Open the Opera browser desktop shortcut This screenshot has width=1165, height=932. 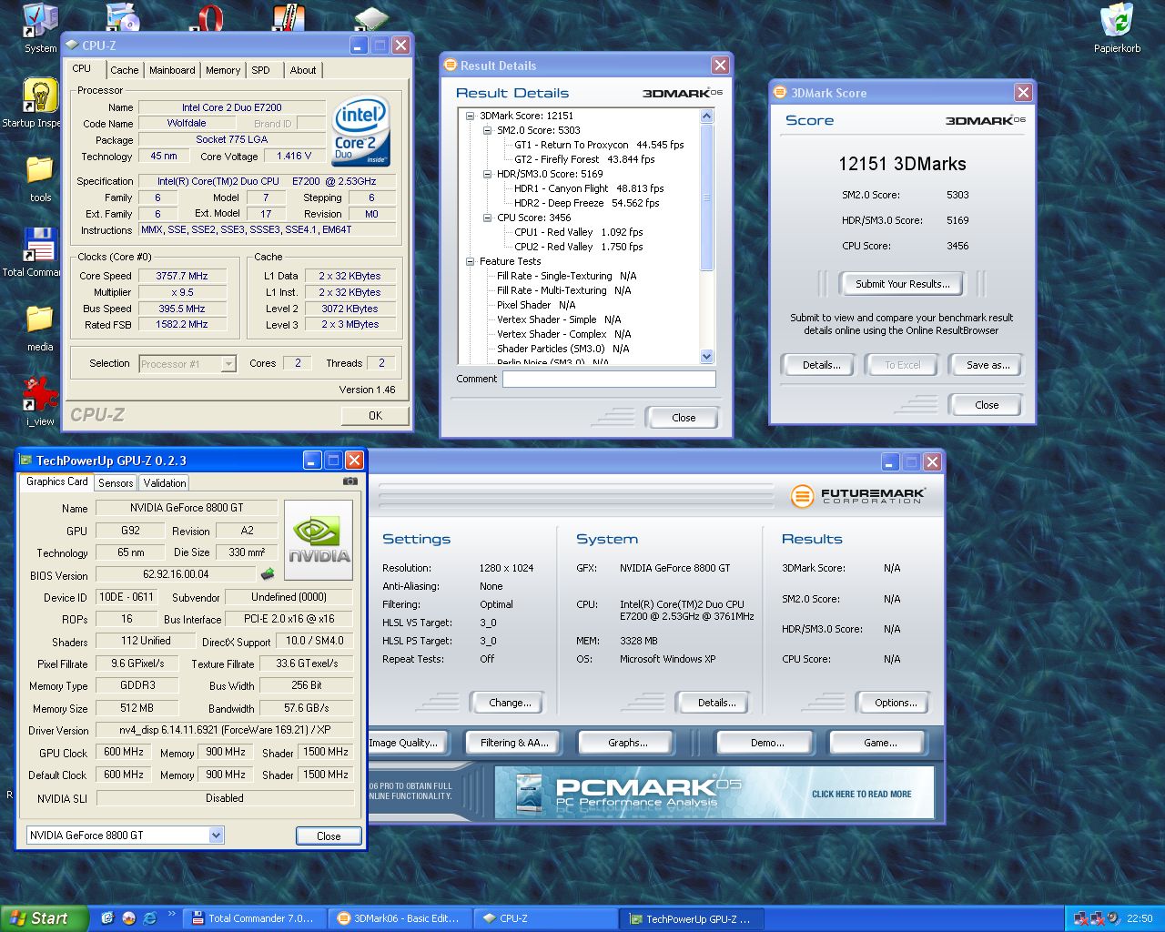point(211,17)
